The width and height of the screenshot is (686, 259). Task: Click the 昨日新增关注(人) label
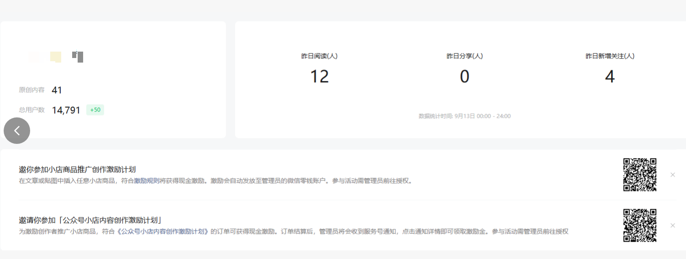click(x=610, y=56)
